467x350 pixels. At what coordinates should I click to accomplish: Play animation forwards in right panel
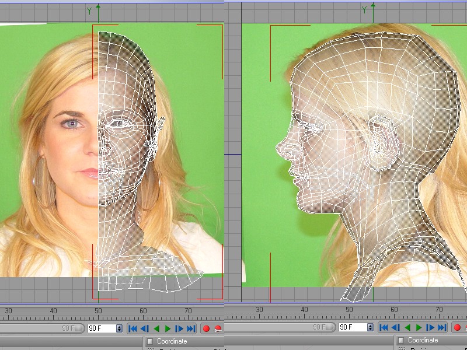click(419, 327)
